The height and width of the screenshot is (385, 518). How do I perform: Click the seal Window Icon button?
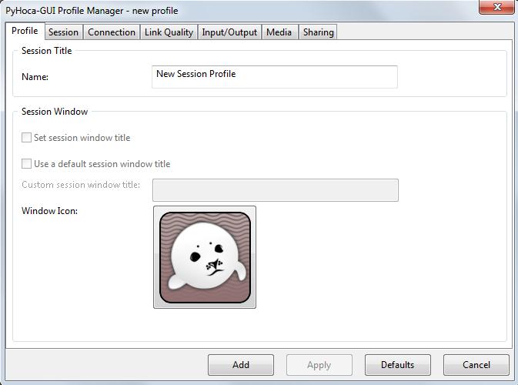(x=205, y=257)
